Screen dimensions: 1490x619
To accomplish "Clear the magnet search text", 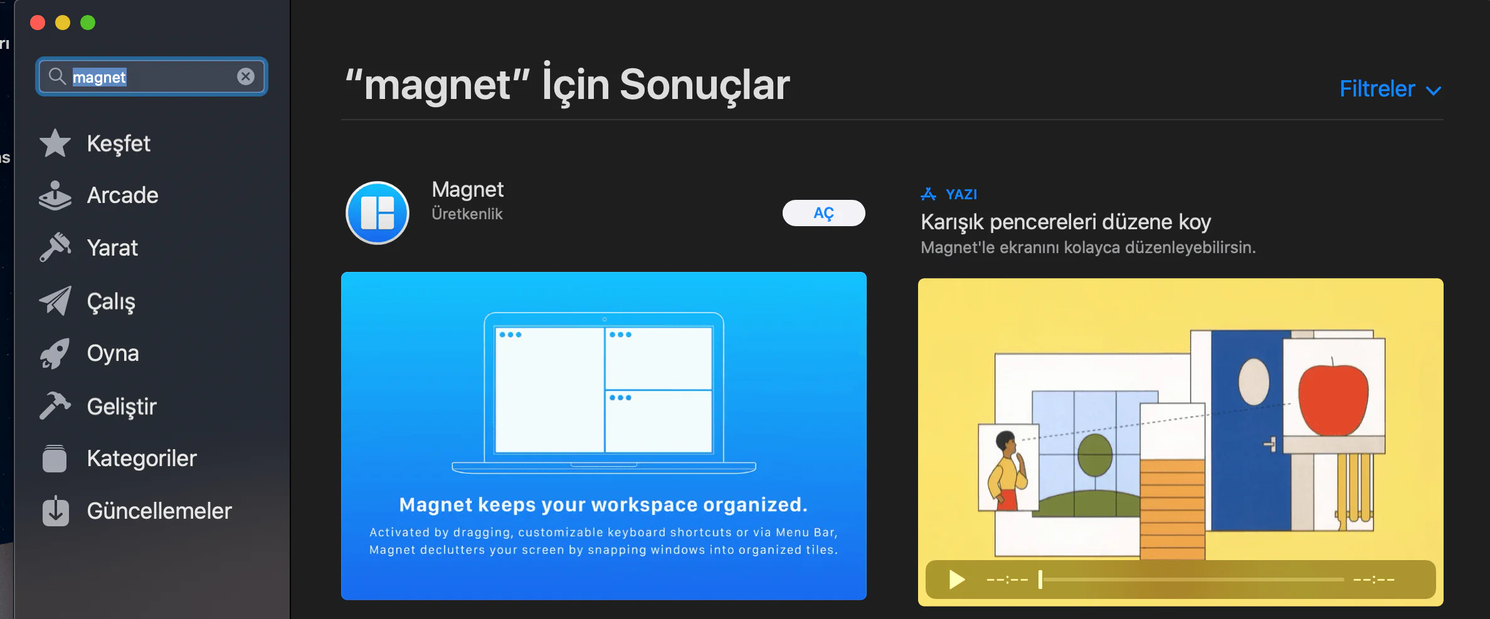I will coord(246,76).
